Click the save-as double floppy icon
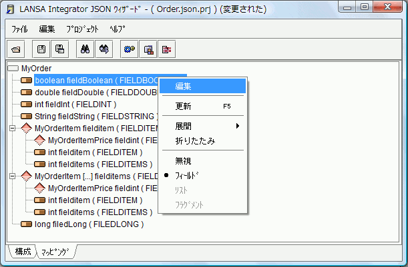This screenshot has height=267, width=408. tap(60, 49)
